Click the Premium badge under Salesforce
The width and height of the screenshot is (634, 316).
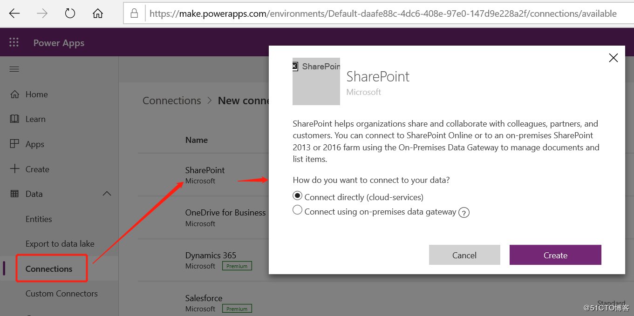tap(237, 309)
